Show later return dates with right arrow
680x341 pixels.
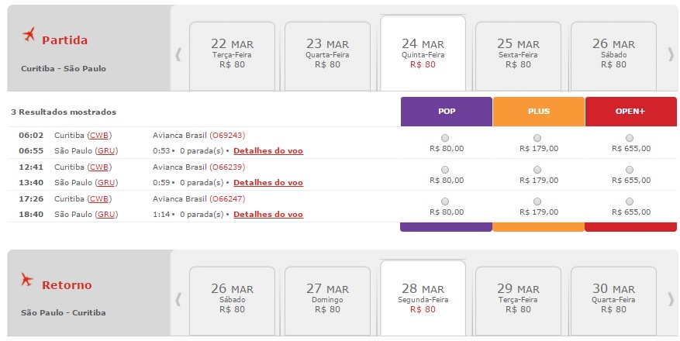click(671, 298)
